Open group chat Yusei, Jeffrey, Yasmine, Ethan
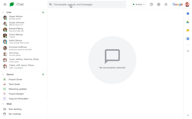 (24, 60)
